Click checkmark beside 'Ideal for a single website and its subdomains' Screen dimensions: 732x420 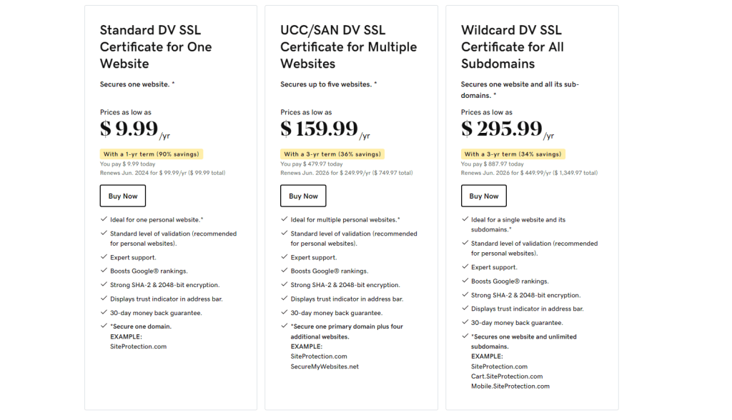[465, 219]
